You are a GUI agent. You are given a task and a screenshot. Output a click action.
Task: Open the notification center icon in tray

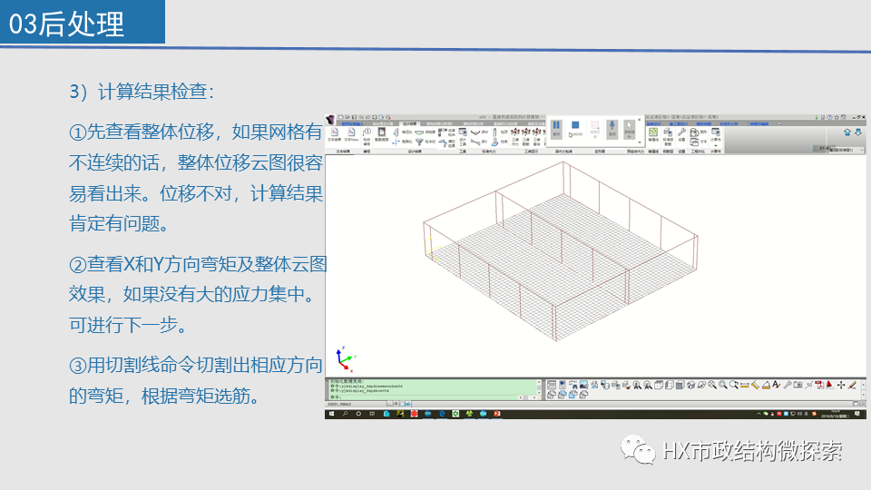(x=857, y=414)
